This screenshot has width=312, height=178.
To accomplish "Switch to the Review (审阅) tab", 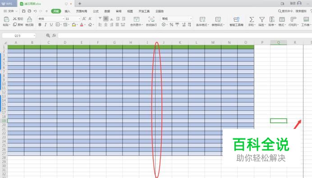I will [x=119, y=11].
